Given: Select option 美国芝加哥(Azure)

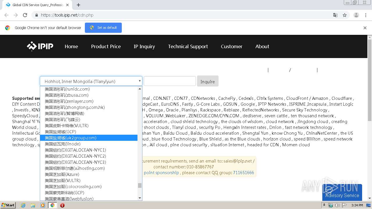Looking at the screenshot, I should point(89,174).
